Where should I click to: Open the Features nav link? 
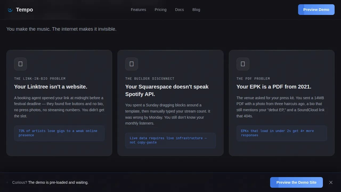click(138, 10)
